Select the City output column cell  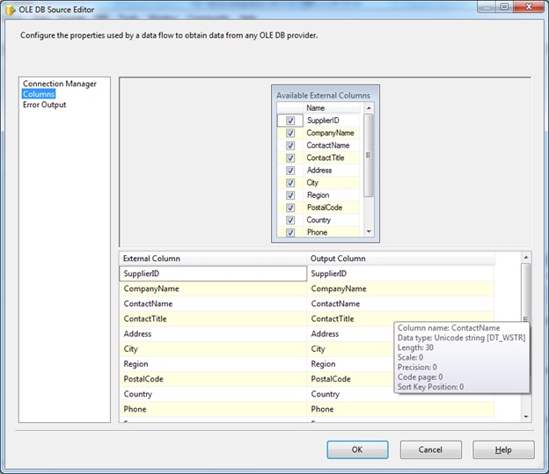[x=350, y=348]
